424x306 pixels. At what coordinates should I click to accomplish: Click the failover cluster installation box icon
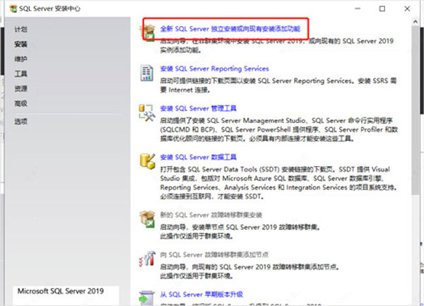pyautogui.click(x=147, y=219)
